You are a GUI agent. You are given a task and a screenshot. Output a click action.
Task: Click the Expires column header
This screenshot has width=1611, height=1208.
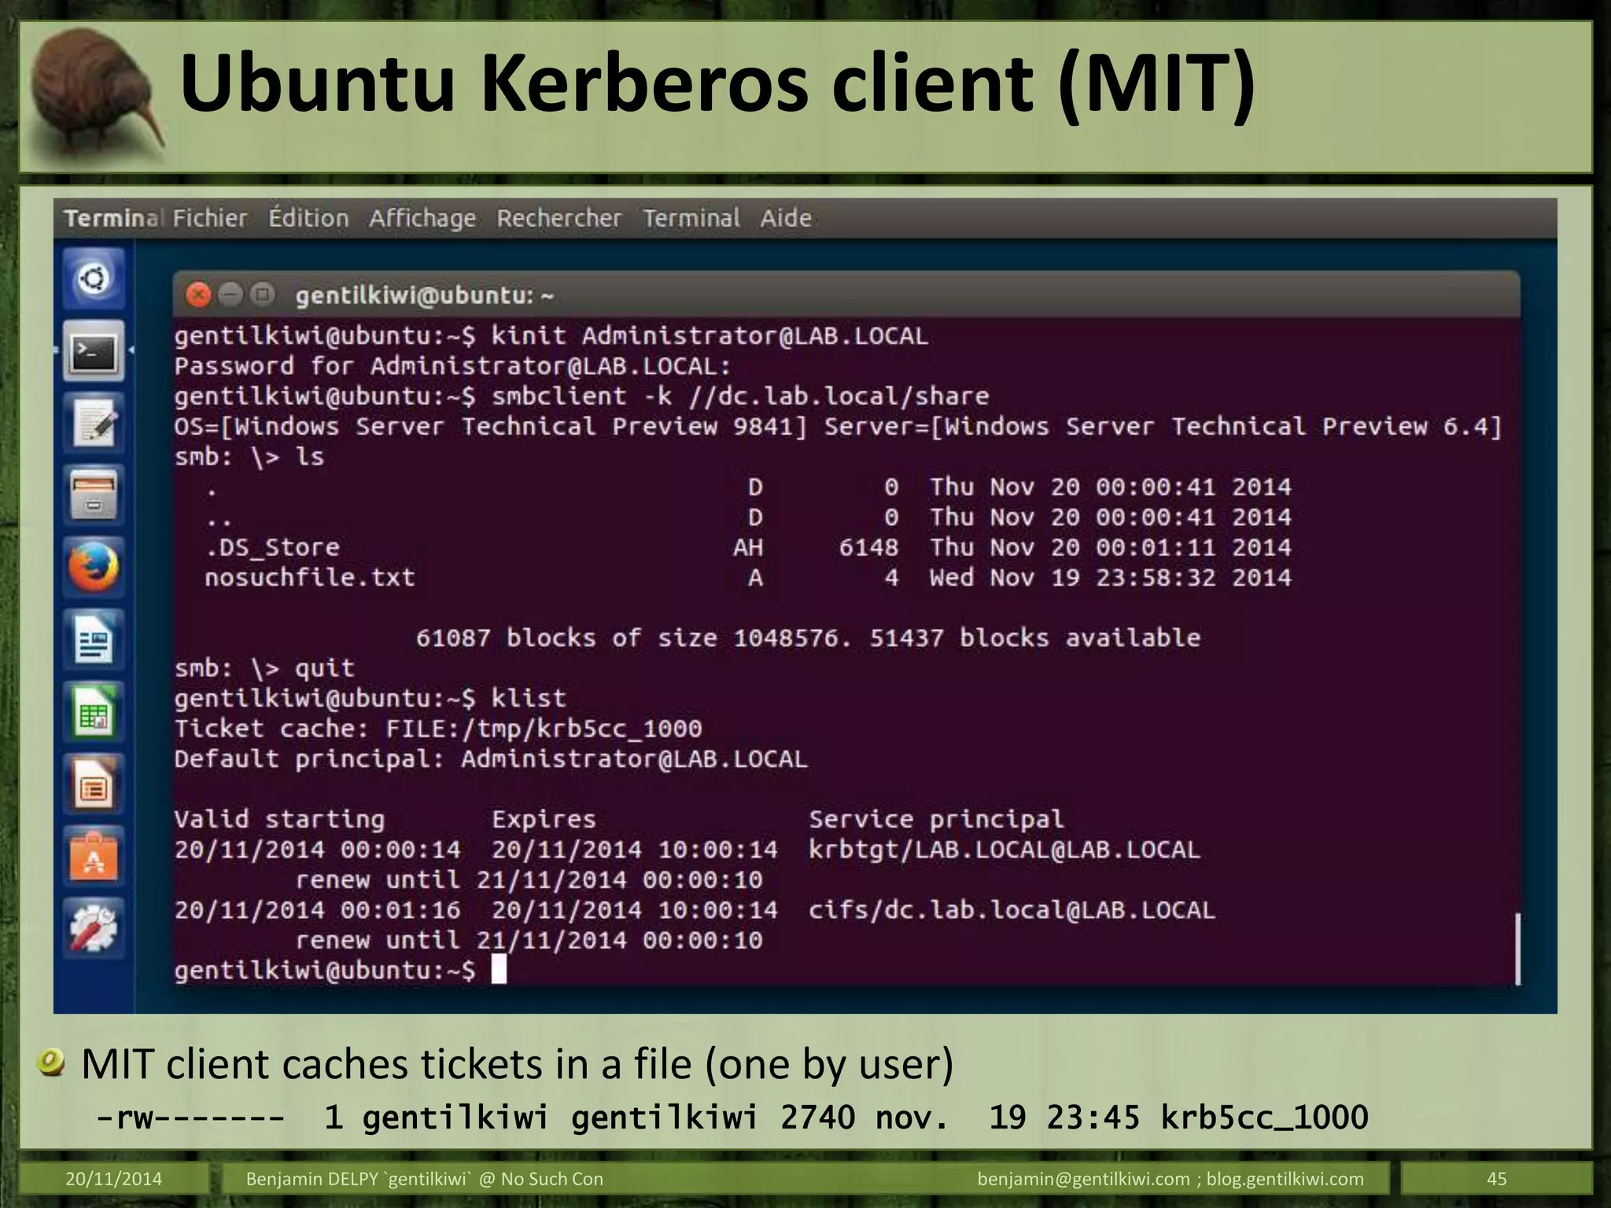(544, 821)
